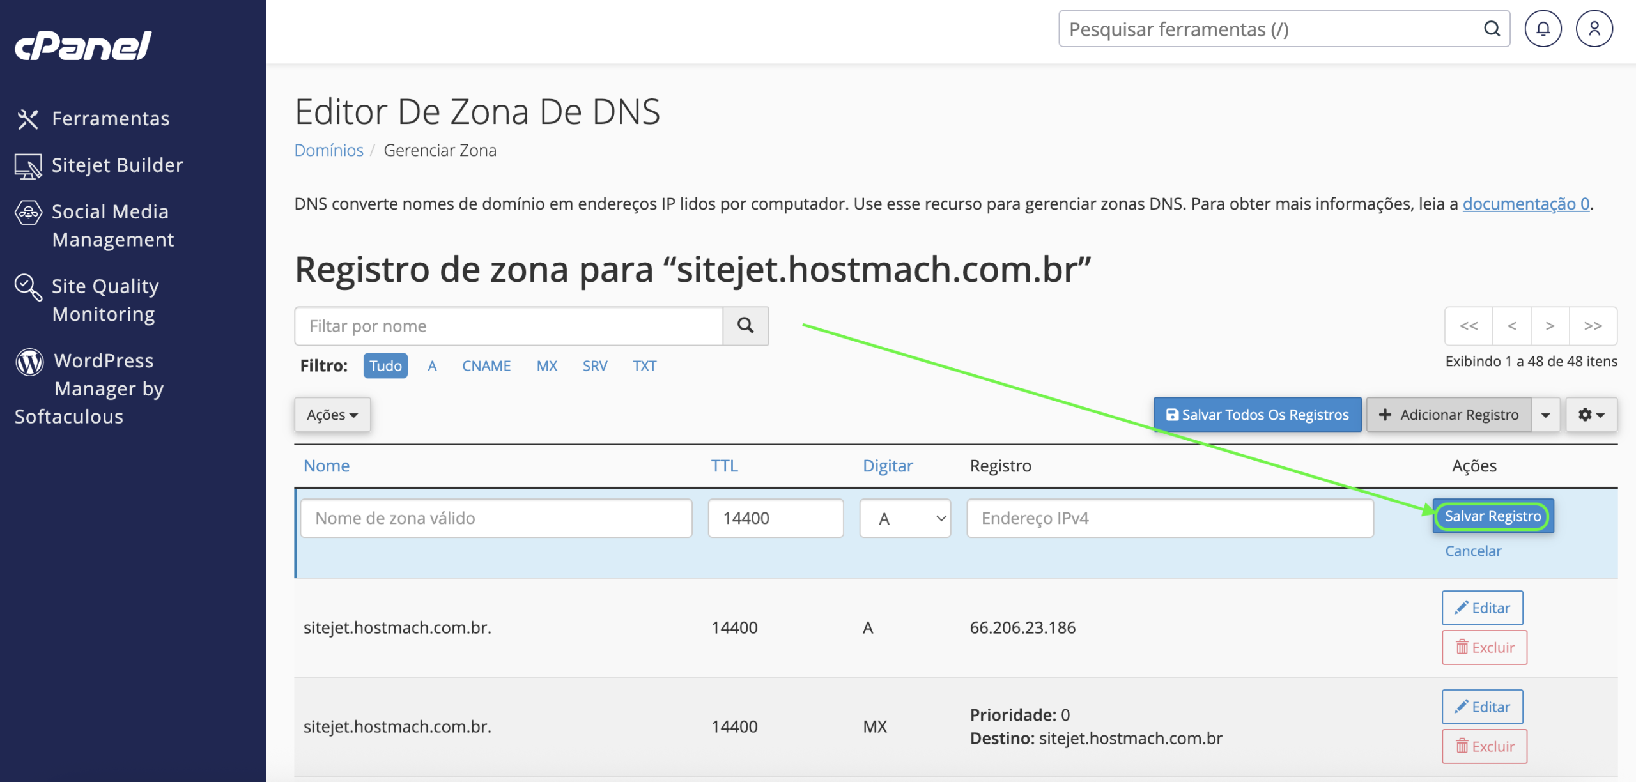Go to the last page (>>)

tap(1593, 326)
